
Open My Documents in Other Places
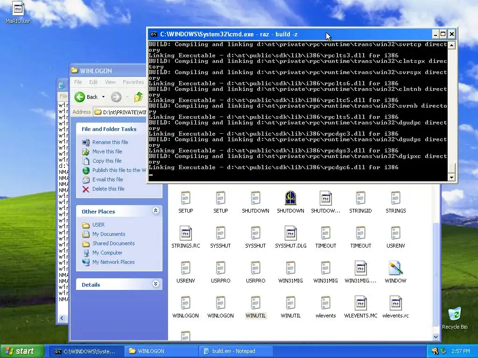pos(109,234)
